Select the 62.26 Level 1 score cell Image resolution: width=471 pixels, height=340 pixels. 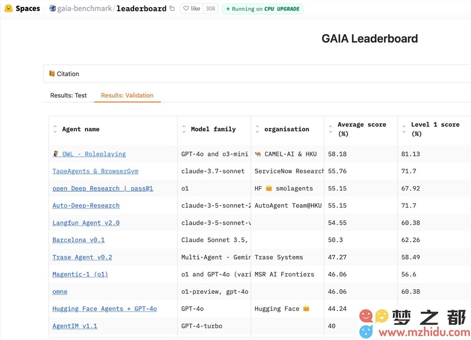coord(434,240)
